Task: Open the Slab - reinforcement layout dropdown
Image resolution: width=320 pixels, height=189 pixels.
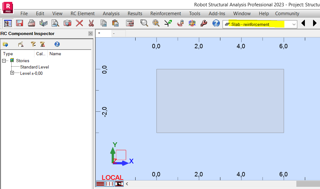Action: pos(293,24)
